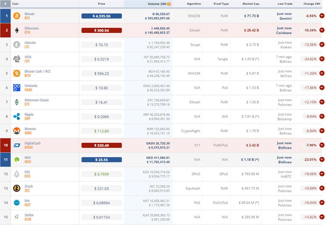Click the Equihash algorithm cell
The image size is (326, 225).
193,188
